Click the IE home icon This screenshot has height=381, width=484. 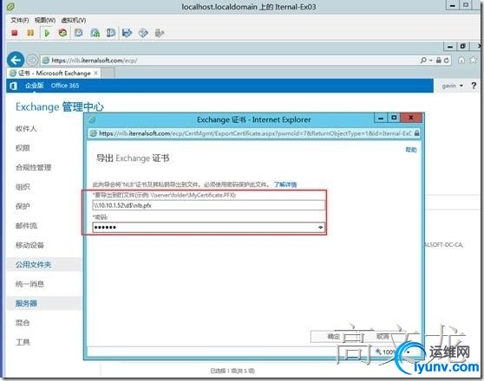[x=461, y=60]
